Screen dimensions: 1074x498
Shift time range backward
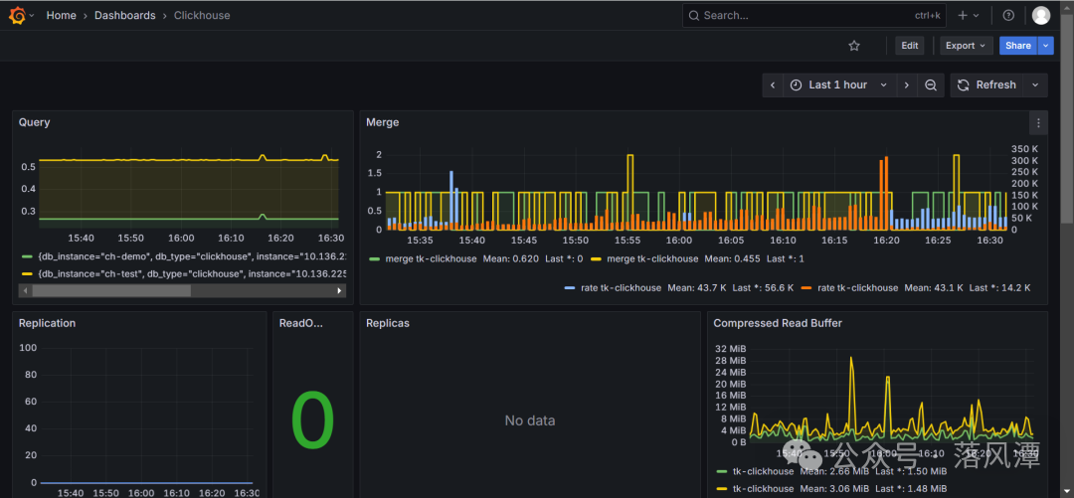pyautogui.click(x=773, y=84)
